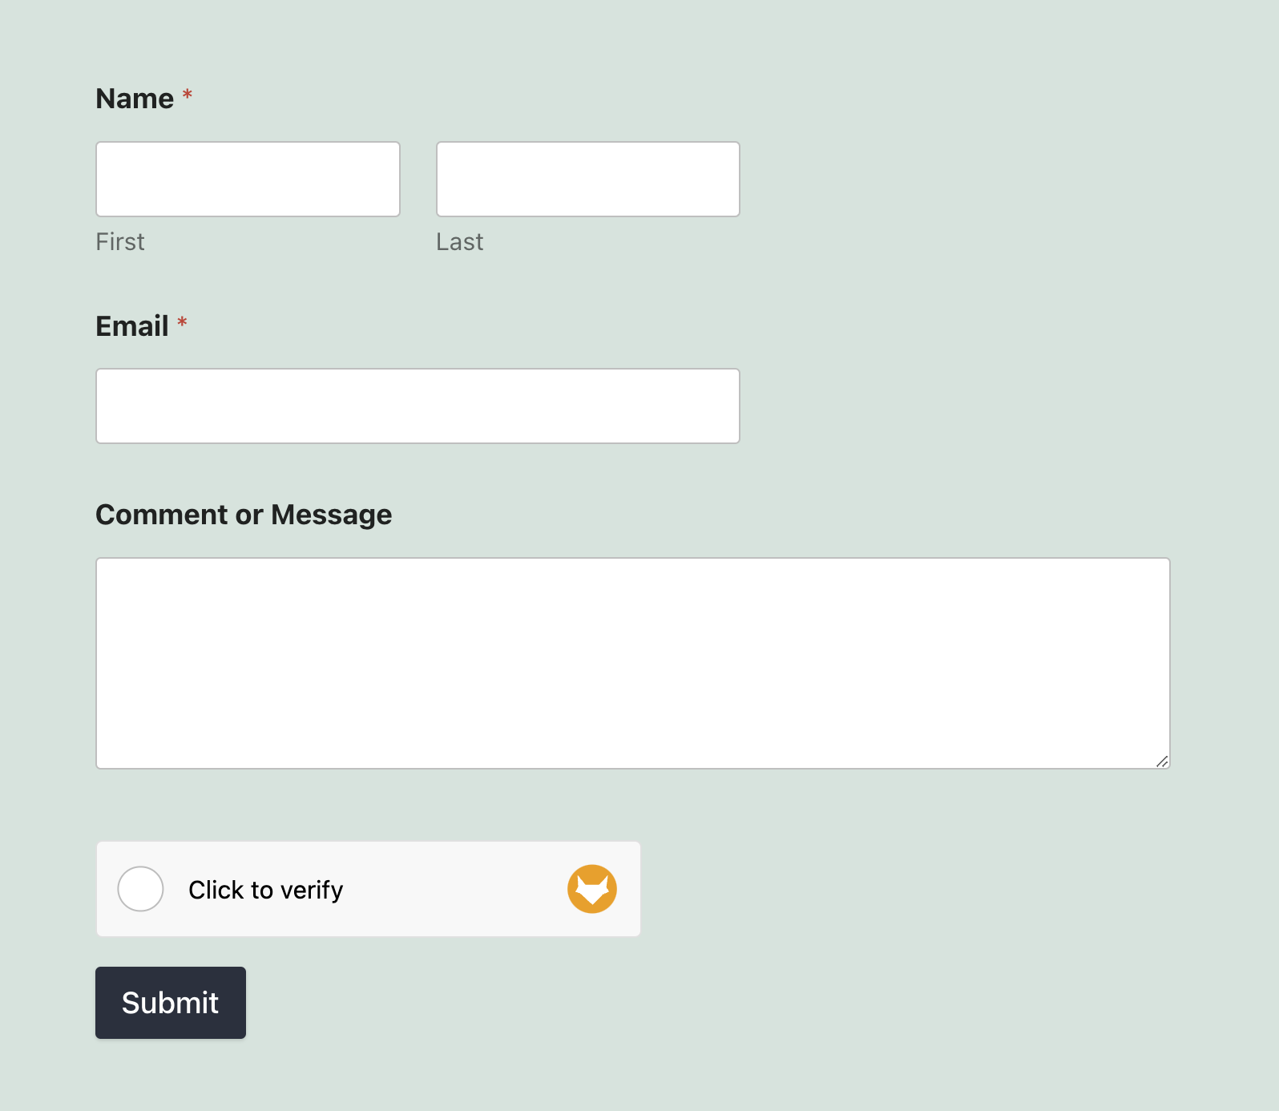
Task: Click inside the Comment or Message textarea
Action: (633, 663)
